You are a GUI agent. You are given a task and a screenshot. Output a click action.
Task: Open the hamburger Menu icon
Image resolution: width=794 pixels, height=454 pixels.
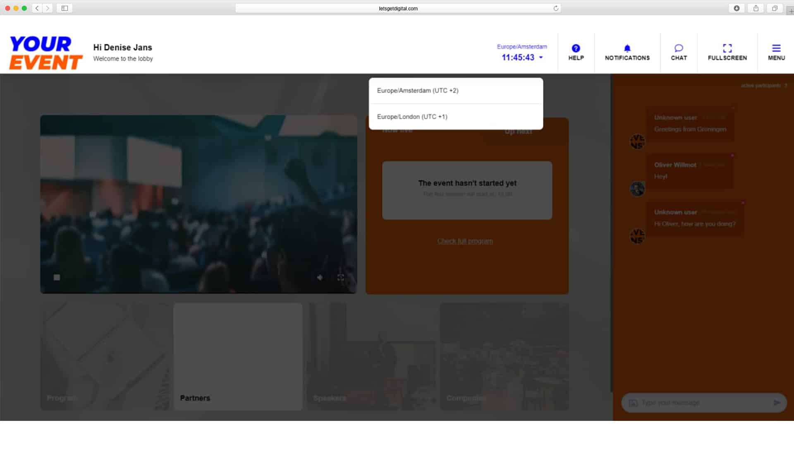tap(776, 48)
